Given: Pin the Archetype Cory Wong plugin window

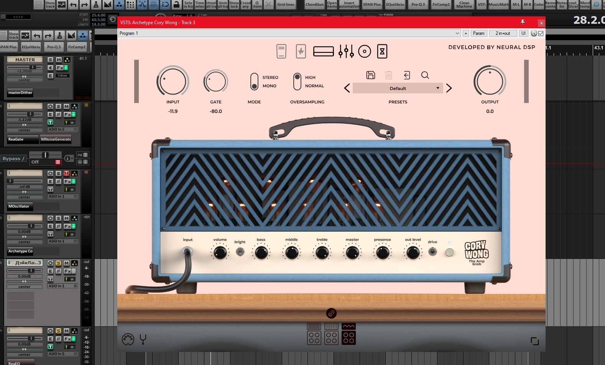Looking at the screenshot, I should pyautogui.click(x=523, y=23).
